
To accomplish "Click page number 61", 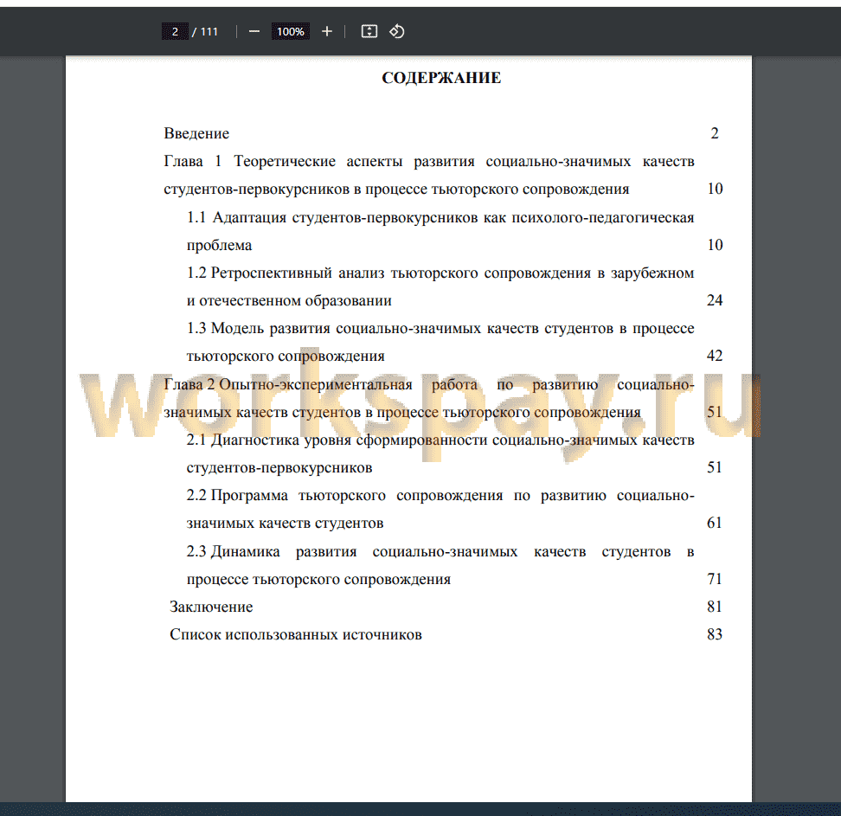I will [715, 523].
